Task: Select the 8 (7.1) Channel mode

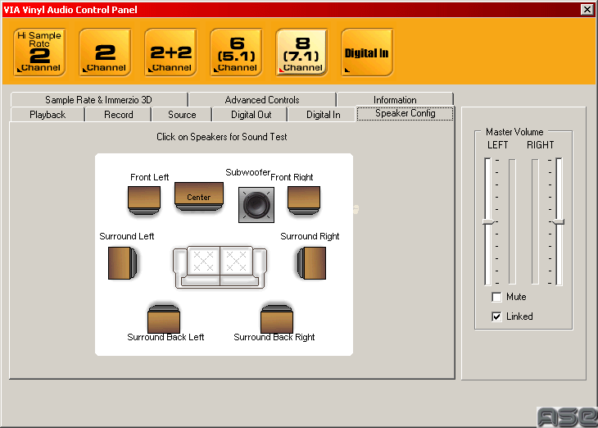Action: tap(302, 52)
